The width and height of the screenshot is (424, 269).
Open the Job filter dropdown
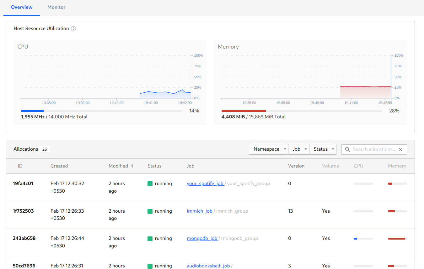pyautogui.click(x=298, y=149)
